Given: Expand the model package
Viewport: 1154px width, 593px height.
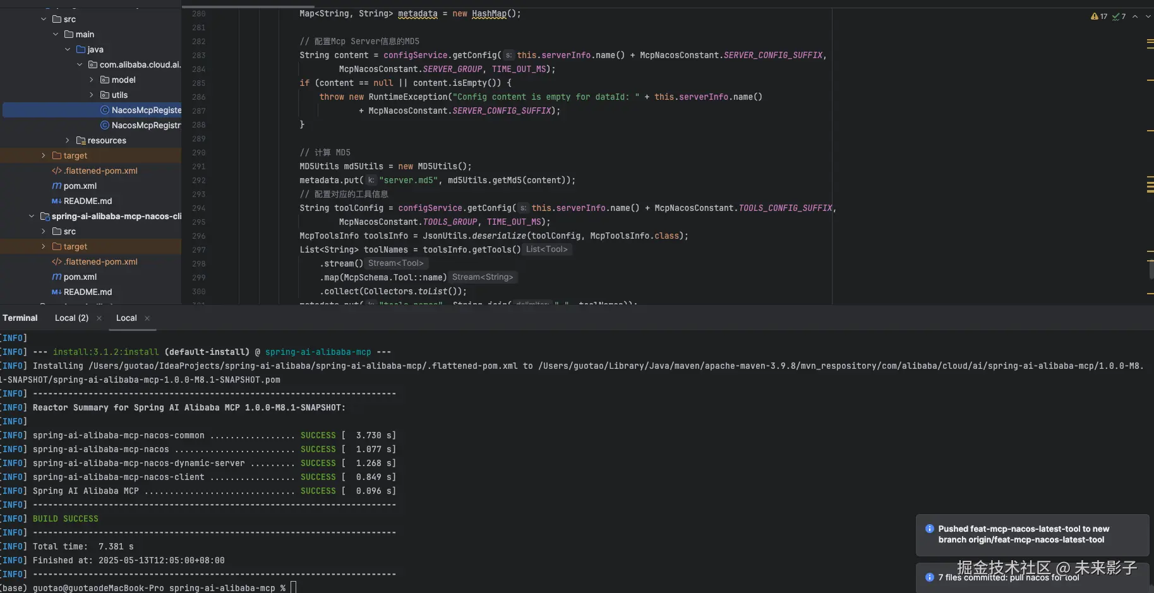Looking at the screenshot, I should (92, 80).
